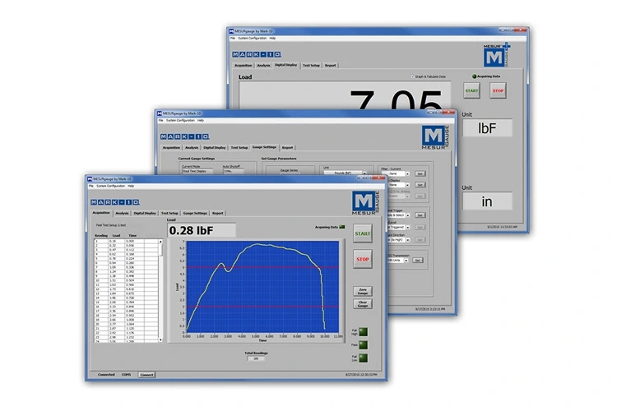Click the 'Reading' column header in the table
617x411 pixels.
tap(101, 236)
